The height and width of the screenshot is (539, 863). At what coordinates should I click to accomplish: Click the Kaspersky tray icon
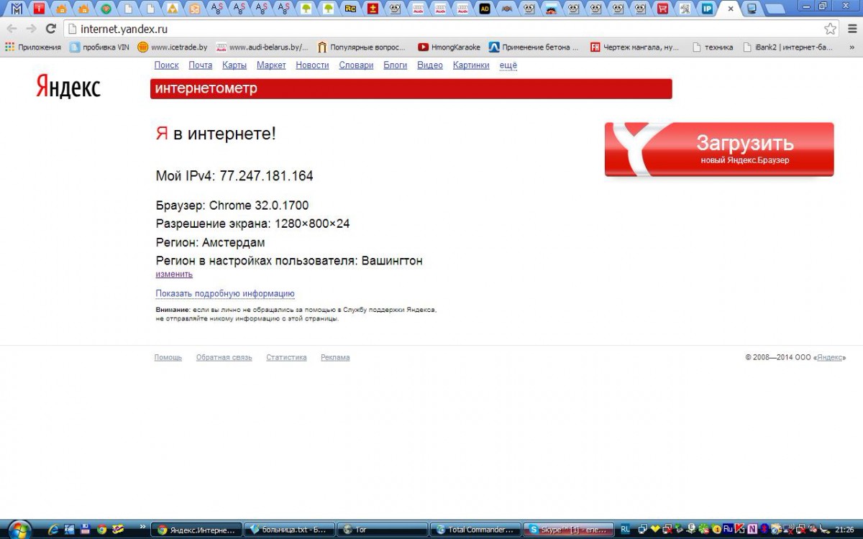coord(741,530)
